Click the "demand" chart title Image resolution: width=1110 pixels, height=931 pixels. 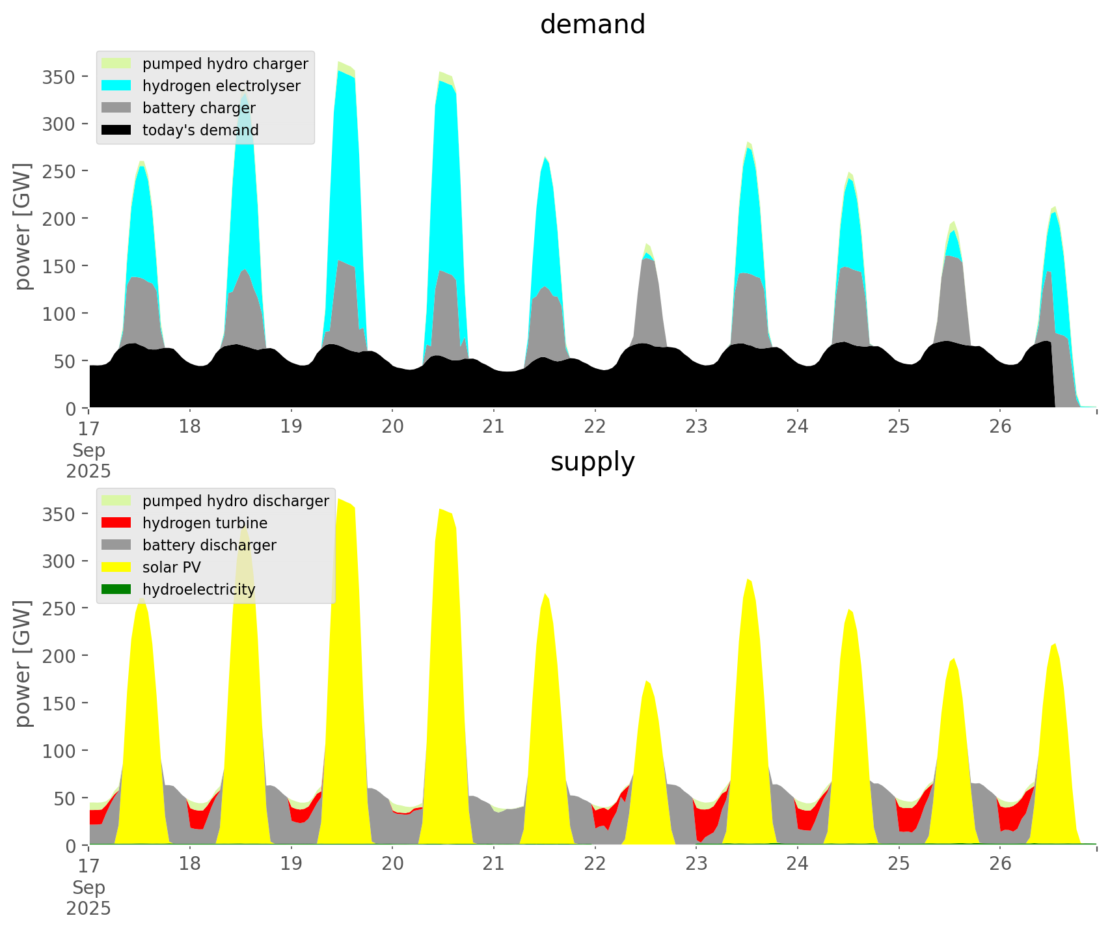pyautogui.click(x=592, y=25)
